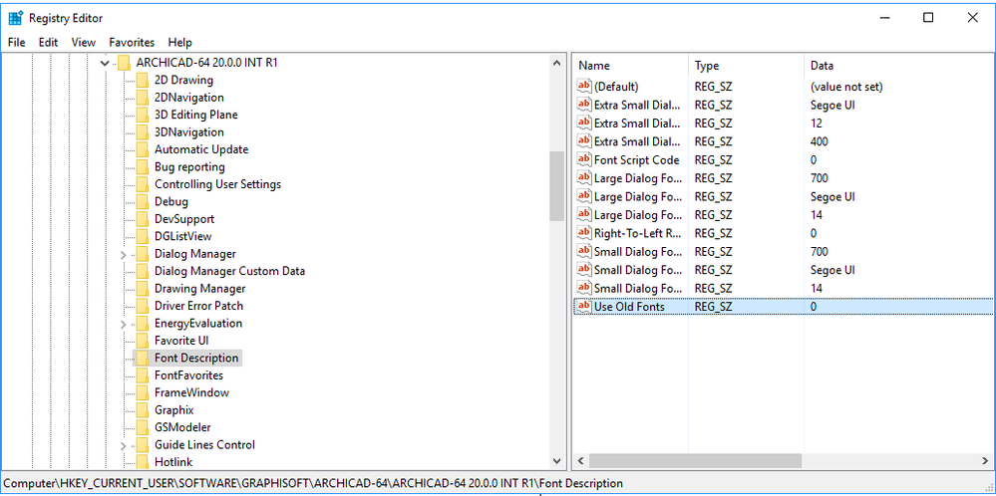Viewport: 996px width, 496px height.
Task: Select the ARCHICAD-64 20.0.0 INT R1 key label
Action: [207, 63]
